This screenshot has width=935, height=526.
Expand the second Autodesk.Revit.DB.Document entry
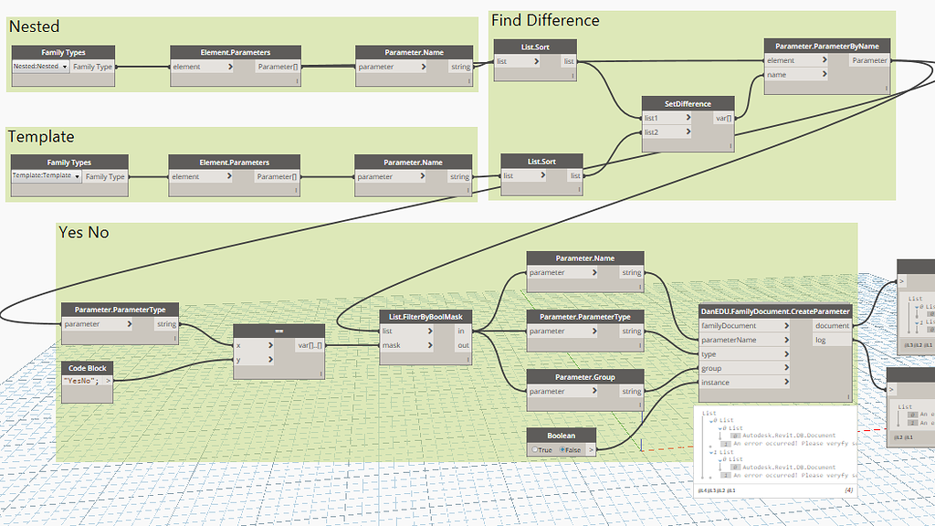click(734, 468)
